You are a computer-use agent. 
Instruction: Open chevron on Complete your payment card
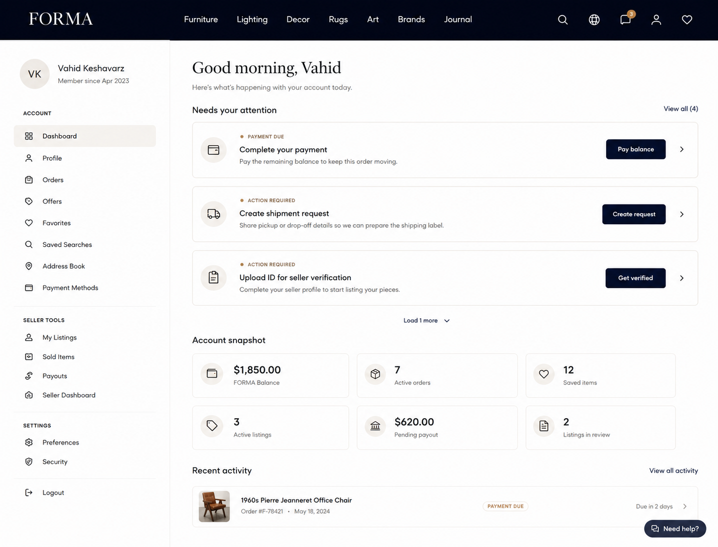[681, 149]
